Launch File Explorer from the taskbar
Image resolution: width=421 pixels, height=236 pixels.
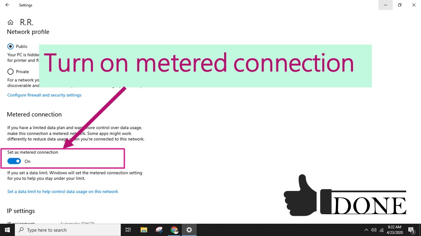[144, 230]
